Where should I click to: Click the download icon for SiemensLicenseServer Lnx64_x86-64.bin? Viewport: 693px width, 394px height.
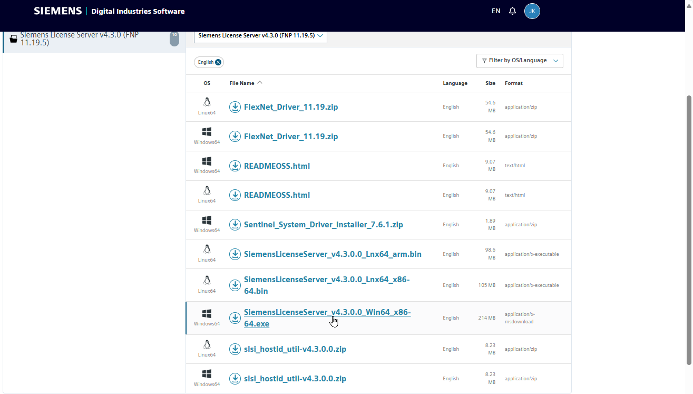(x=235, y=285)
